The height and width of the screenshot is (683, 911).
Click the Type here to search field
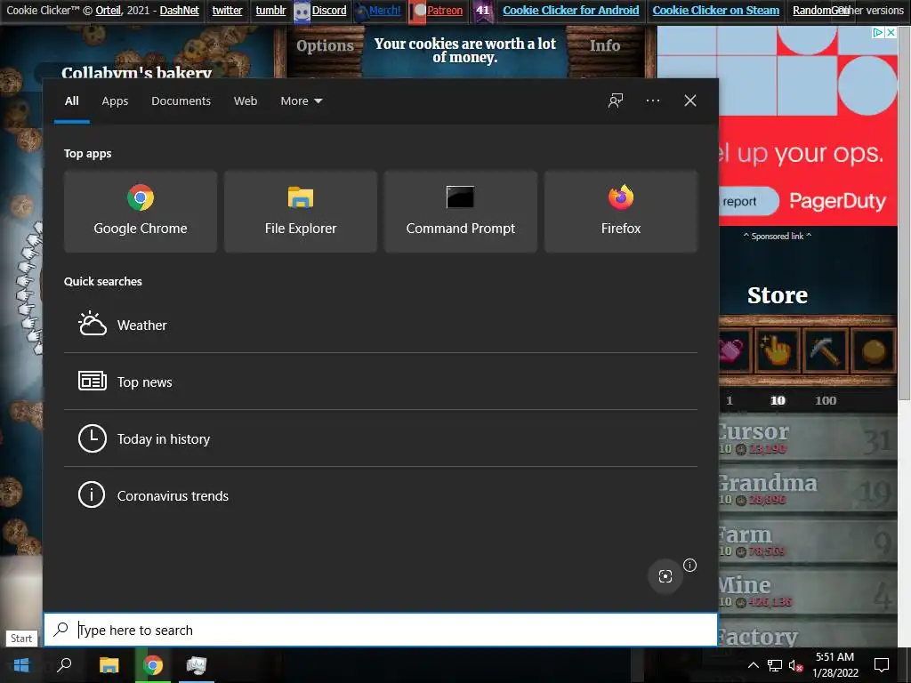pos(381,630)
